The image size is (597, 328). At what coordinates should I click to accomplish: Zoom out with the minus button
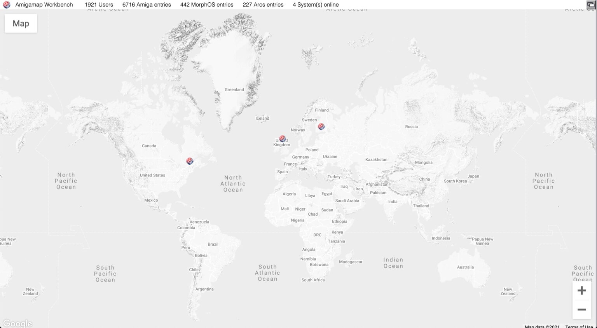[581, 309]
